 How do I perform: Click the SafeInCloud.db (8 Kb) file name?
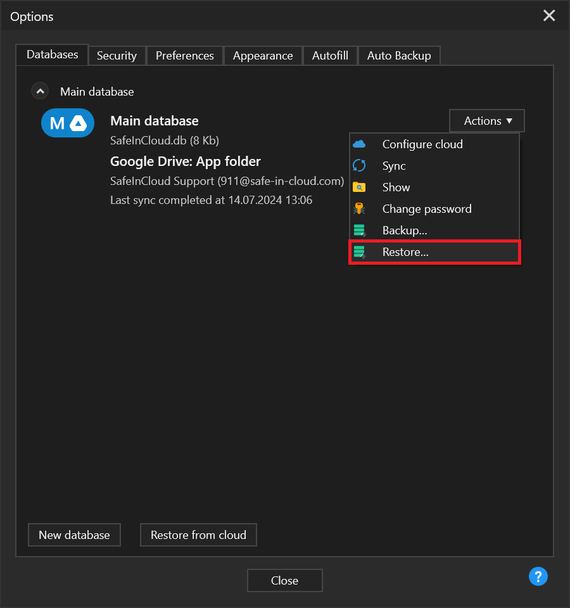[x=165, y=141]
